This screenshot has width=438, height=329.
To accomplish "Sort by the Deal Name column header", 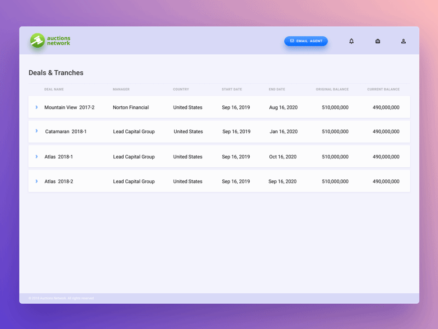I will [x=54, y=89].
